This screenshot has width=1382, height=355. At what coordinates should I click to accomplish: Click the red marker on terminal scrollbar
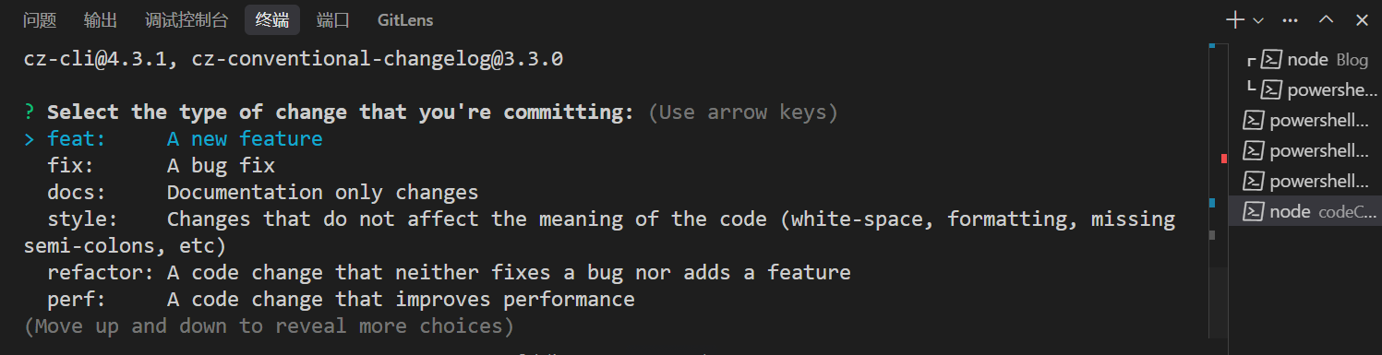pyautogui.click(x=1224, y=159)
